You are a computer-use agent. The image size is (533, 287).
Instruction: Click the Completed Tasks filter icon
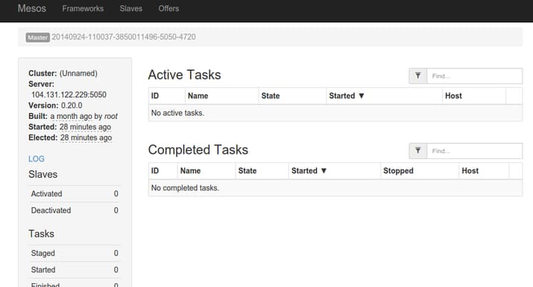coord(417,151)
